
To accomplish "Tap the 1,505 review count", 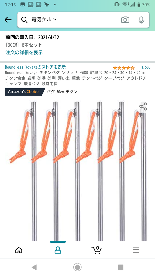I will (146, 67).
